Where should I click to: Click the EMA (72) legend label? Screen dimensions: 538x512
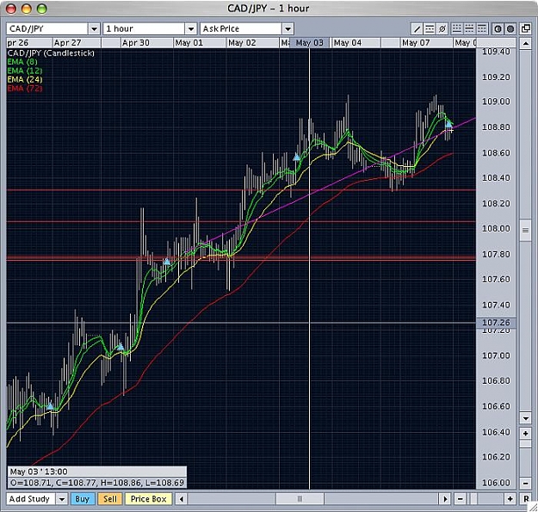pos(25,89)
